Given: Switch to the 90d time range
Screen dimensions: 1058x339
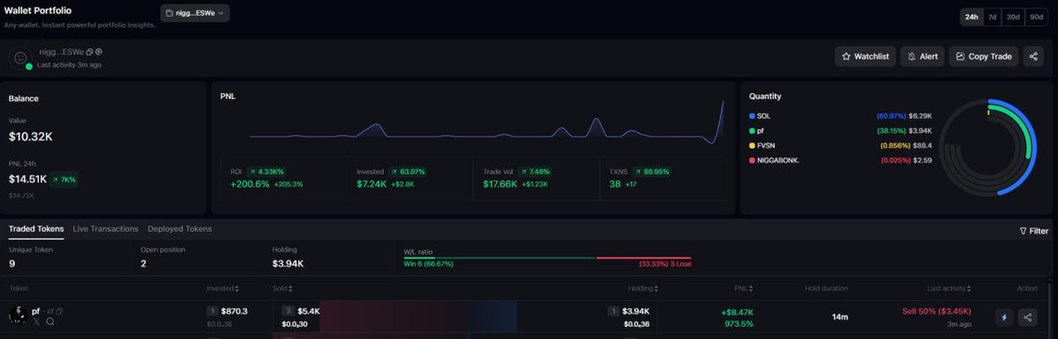Looking at the screenshot, I should tap(1036, 17).
